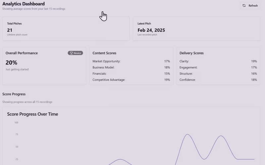This screenshot has width=265, height=165.
Task: Click the 20% overall performance value
Action: (x=11, y=62)
